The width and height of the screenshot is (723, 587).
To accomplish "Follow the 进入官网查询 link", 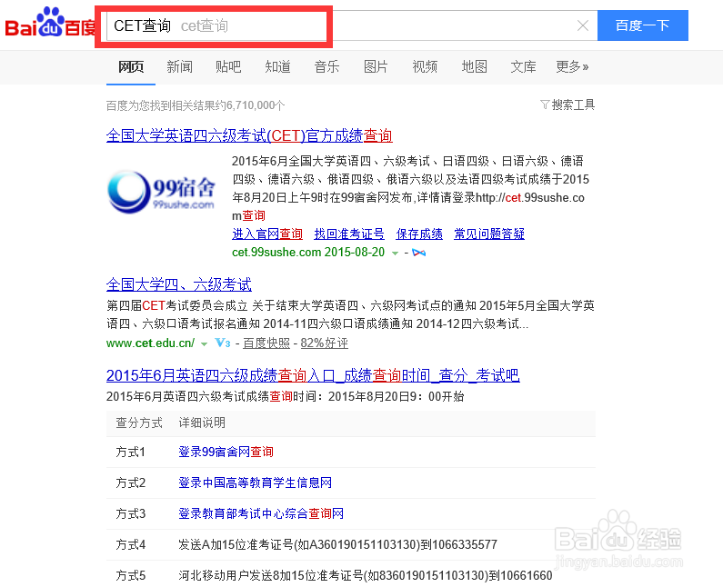I will pyautogui.click(x=267, y=234).
